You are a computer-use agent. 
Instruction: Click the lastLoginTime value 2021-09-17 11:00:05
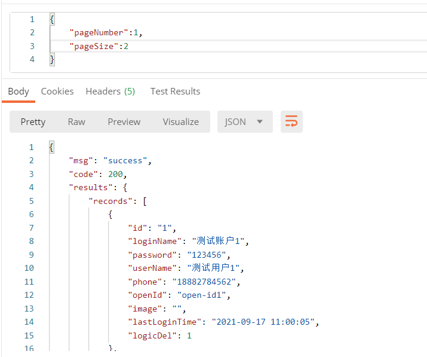point(263,322)
